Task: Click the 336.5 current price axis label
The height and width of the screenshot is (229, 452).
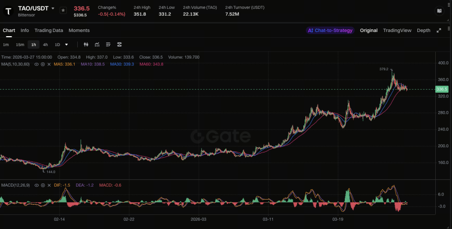Action: pos(441,89)
